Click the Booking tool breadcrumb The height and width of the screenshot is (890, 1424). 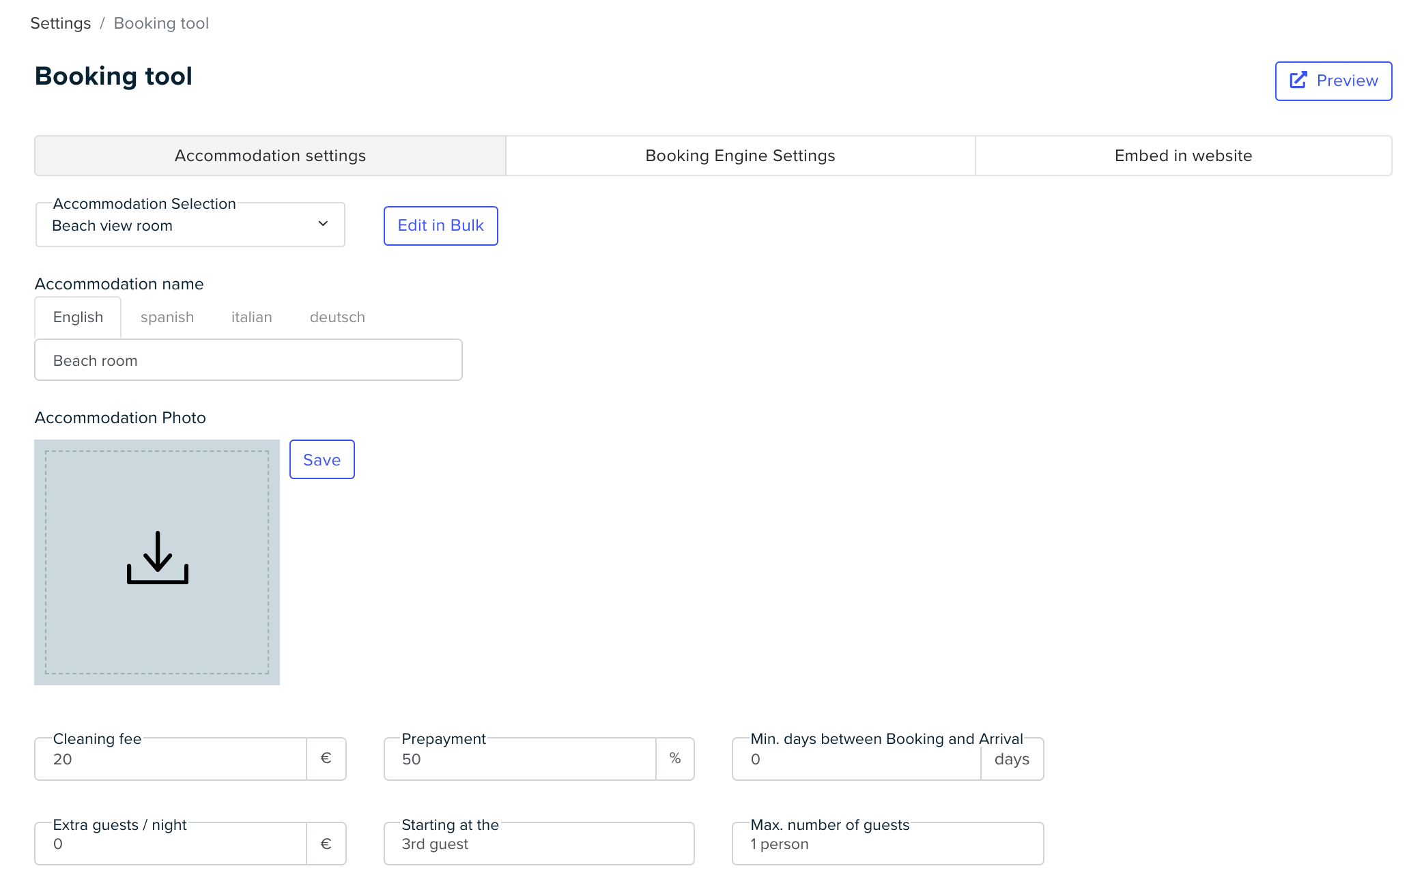[161, 23]
